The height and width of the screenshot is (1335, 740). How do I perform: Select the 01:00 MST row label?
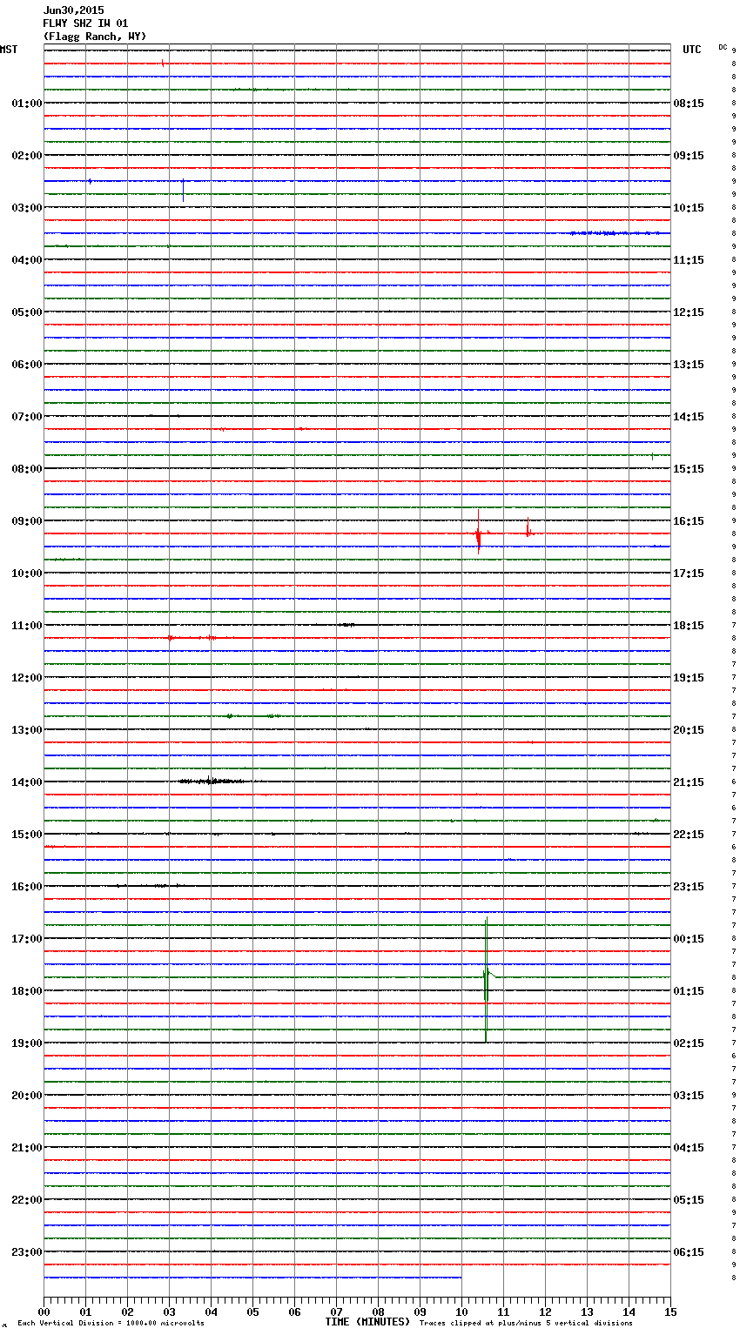27,104
